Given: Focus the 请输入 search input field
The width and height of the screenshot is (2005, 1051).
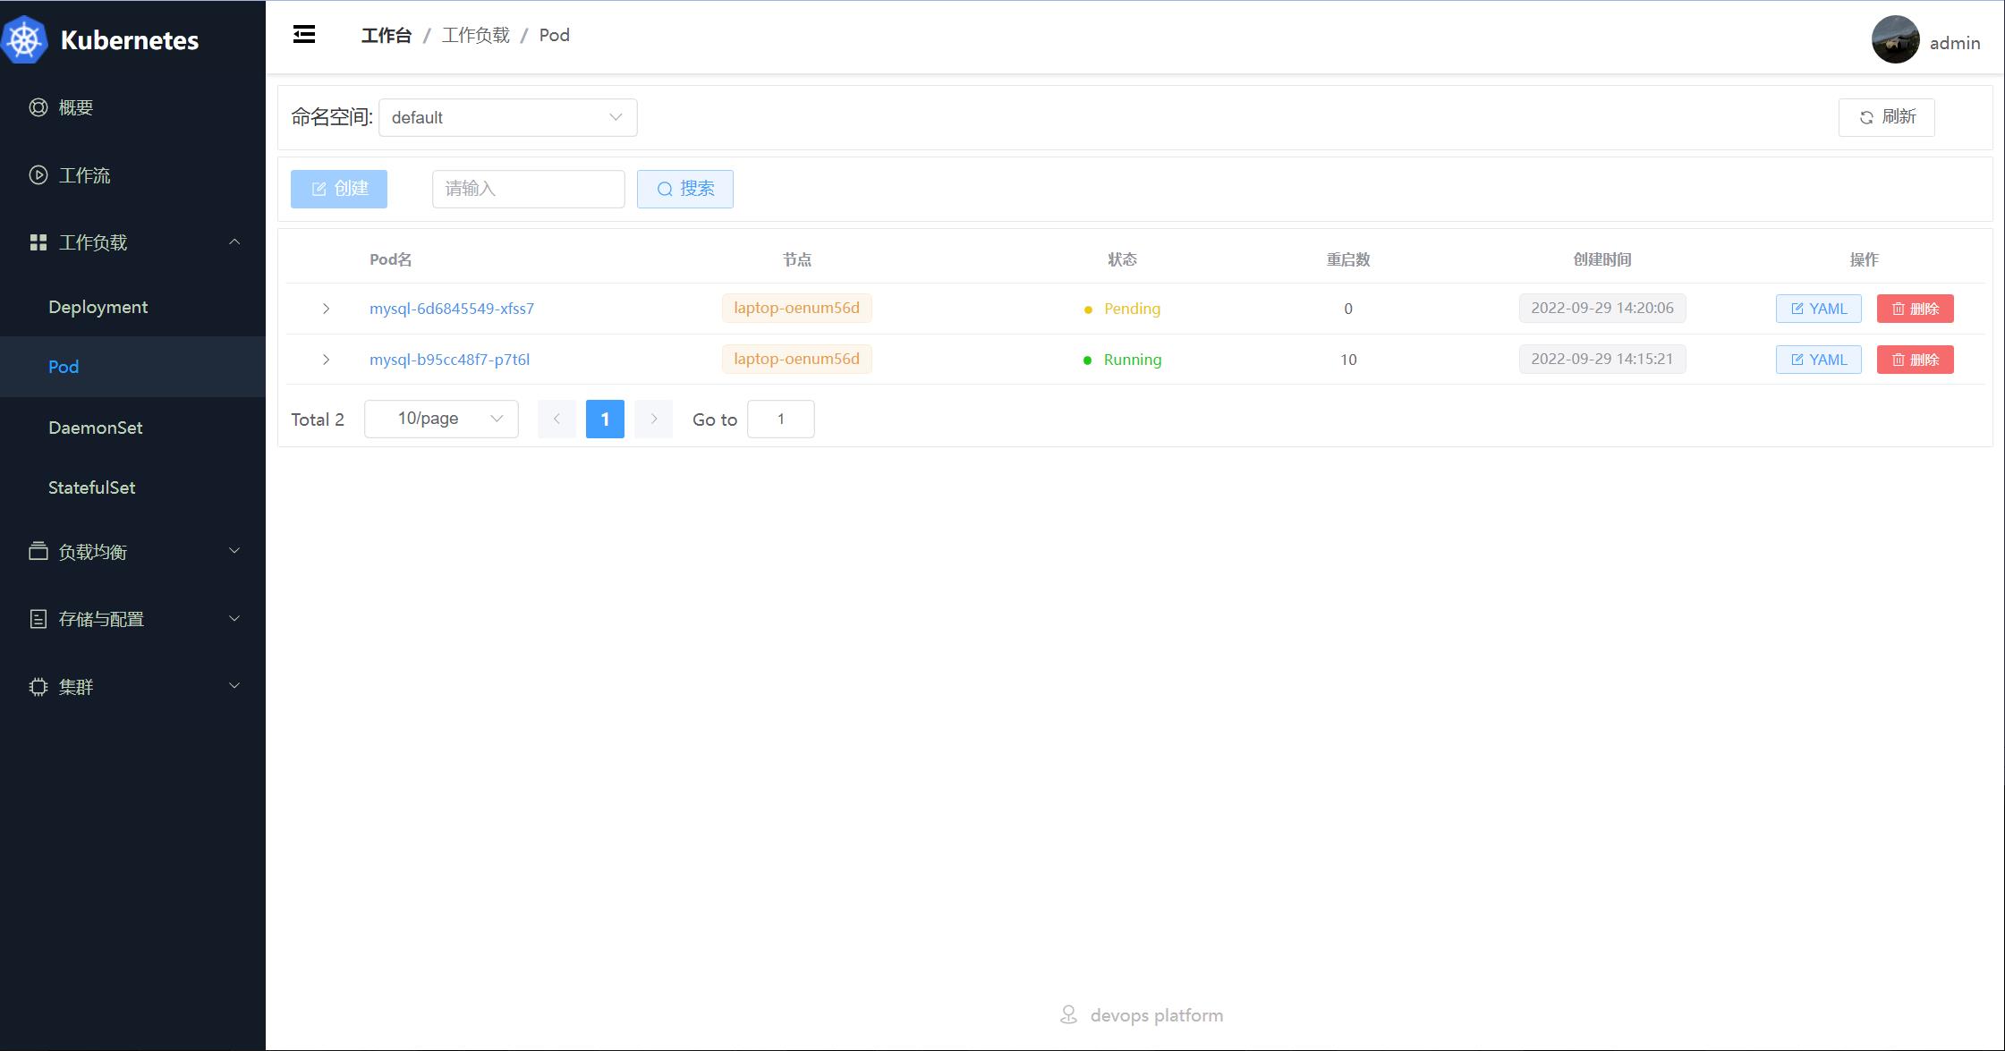Looking at the screenshot, I should pos(528,189).
